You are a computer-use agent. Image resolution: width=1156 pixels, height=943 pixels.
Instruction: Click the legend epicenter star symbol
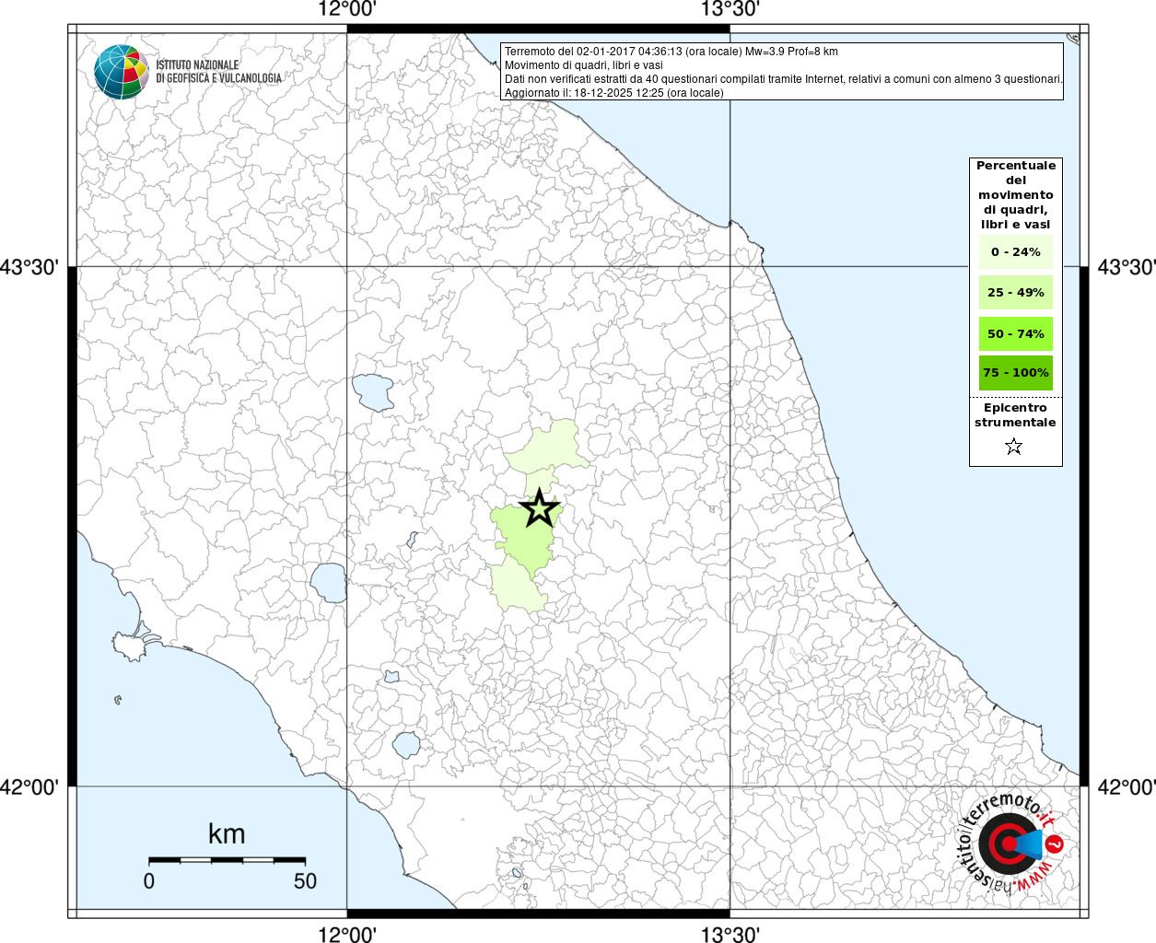point(1014,447)
